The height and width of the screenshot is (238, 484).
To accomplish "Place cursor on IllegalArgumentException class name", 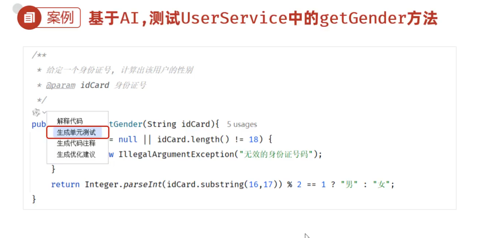I will pyautogui.click(x=176, y=155).
